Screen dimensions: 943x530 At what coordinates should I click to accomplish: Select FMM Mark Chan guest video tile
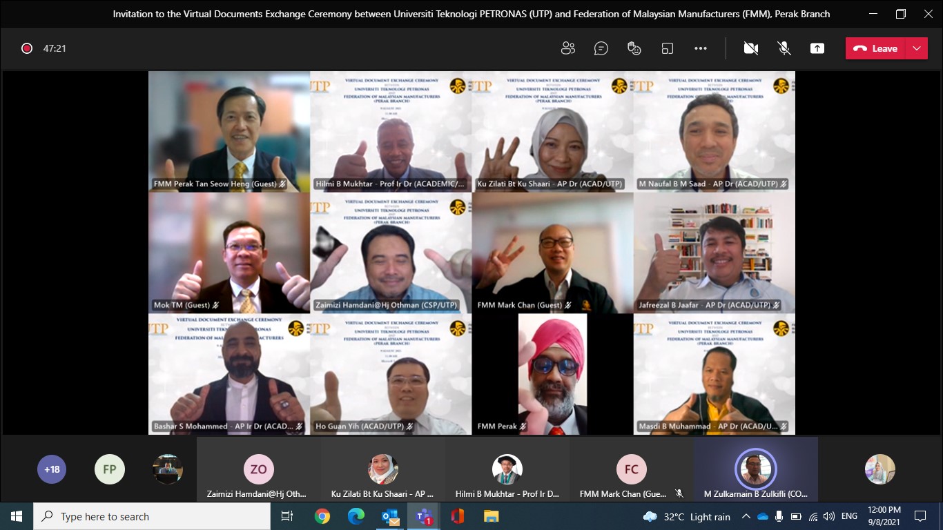[x=552, y=253]
